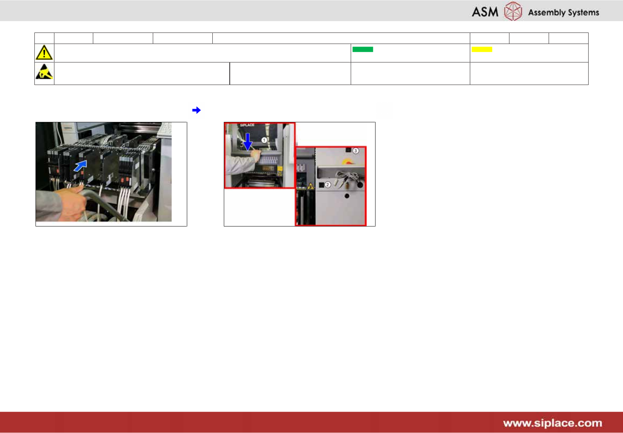Click the "Assembly Systems" header text
Image resolution: width=623 pixels, height=433 pixels.
click(x=563, y=13)
